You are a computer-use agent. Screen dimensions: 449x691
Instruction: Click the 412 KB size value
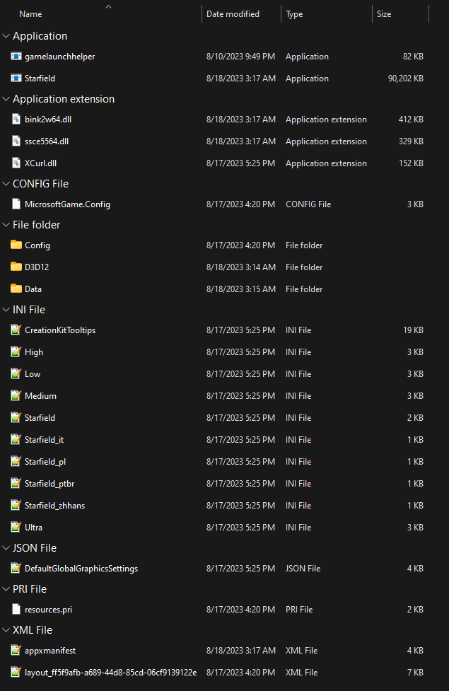click(x=411, y=120)
